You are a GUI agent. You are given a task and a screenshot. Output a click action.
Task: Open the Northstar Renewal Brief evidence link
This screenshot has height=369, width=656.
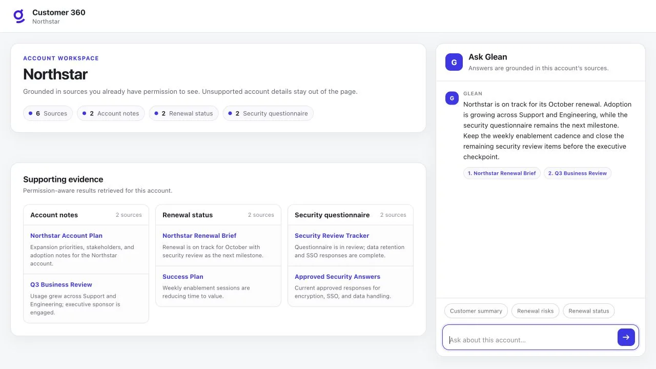199,236
